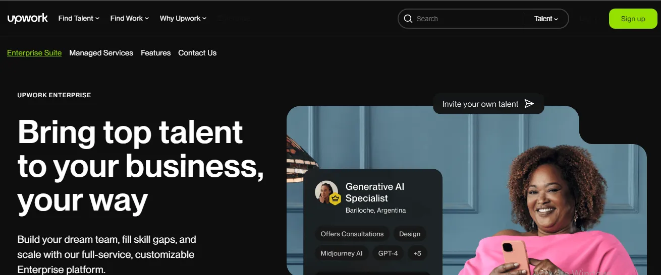Screen dimensions: 661x275
Task: Click the Generative AI Specialist title
Action: 375,192
